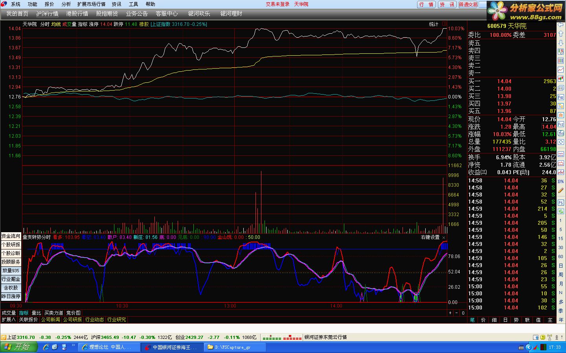
Task: Zoom in with the + button
Action: pyautogui.click(x=450, y=313)
